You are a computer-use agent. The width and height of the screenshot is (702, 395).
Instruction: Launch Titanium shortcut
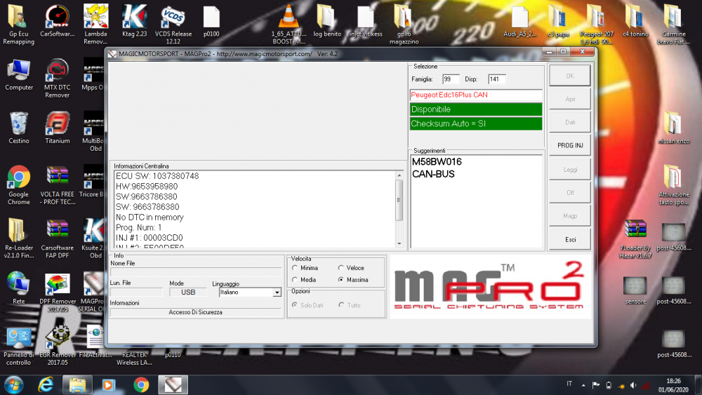click(58, 128)
